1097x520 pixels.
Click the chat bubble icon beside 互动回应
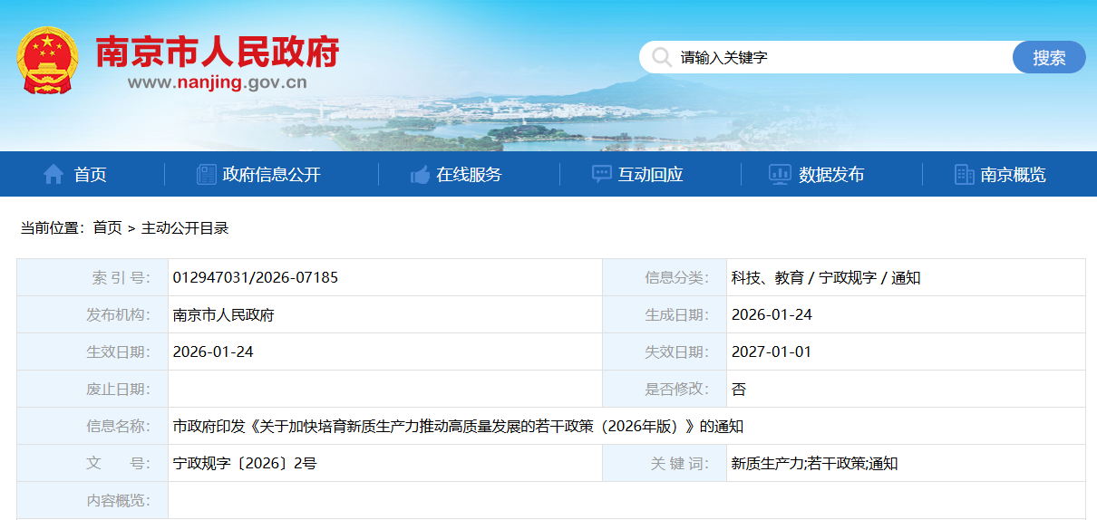[x=601, y=175]
